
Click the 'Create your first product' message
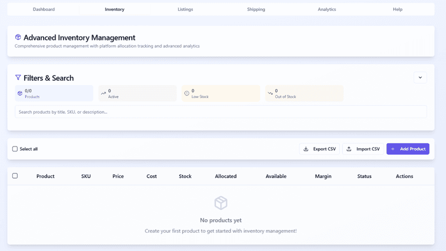click(x=221, y=231)
